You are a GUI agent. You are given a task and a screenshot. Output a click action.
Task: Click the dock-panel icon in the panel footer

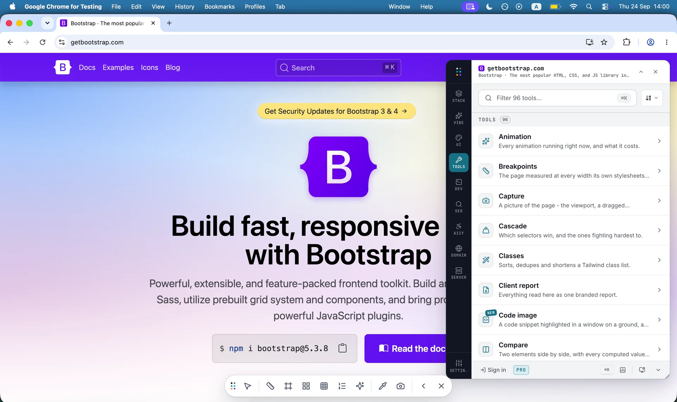coord(623,370)
